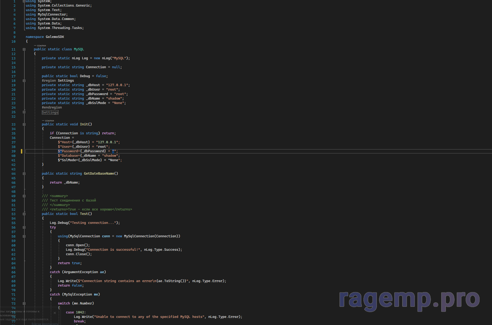Open CodeLens references above MySQL class
492x325 pixels.
click(x=40, y=46)
